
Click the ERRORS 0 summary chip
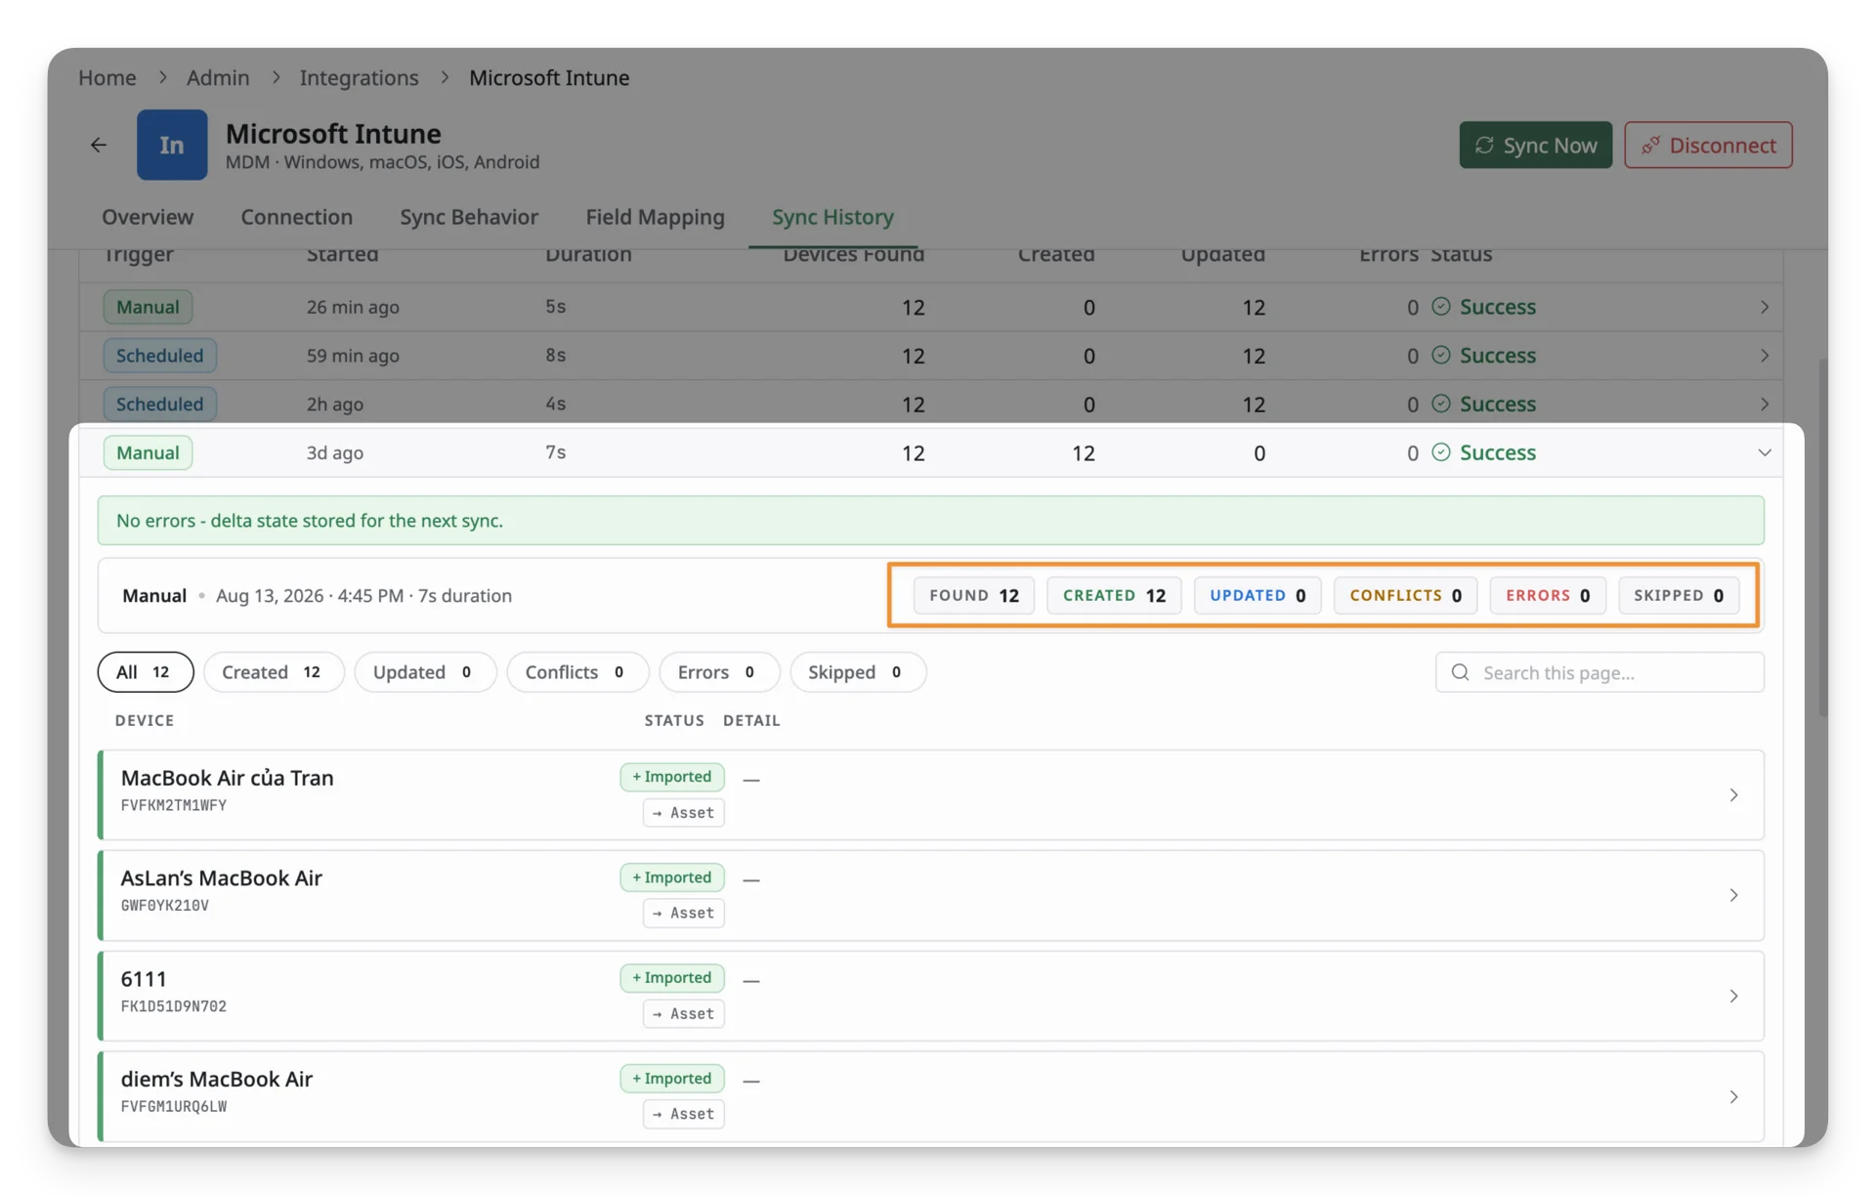tap(1548, 595)
